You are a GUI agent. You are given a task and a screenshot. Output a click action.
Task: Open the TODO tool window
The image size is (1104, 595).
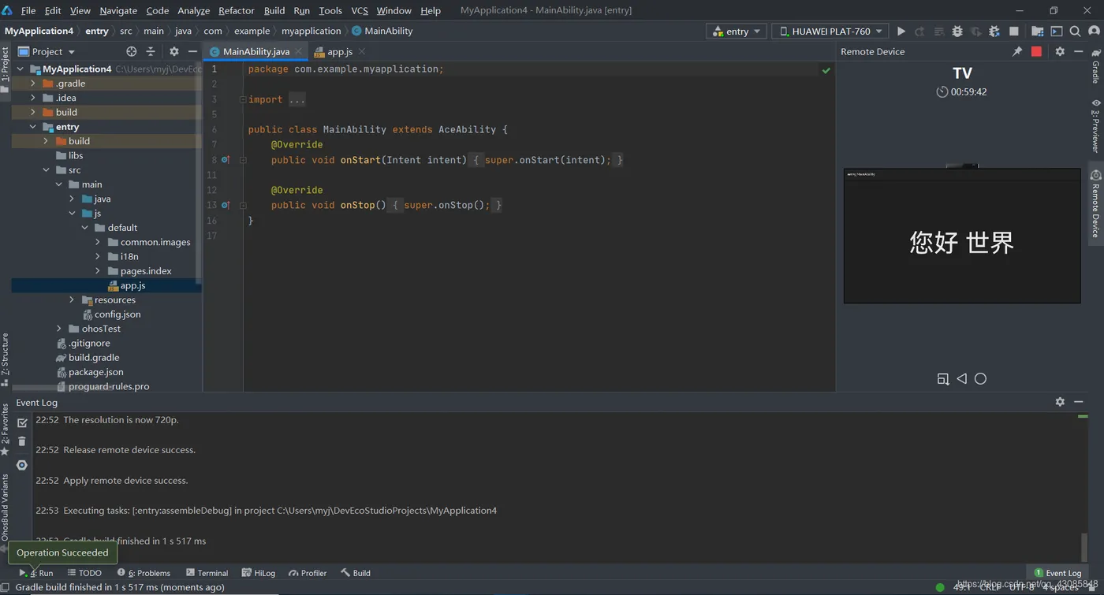click(x=84, y=573)
